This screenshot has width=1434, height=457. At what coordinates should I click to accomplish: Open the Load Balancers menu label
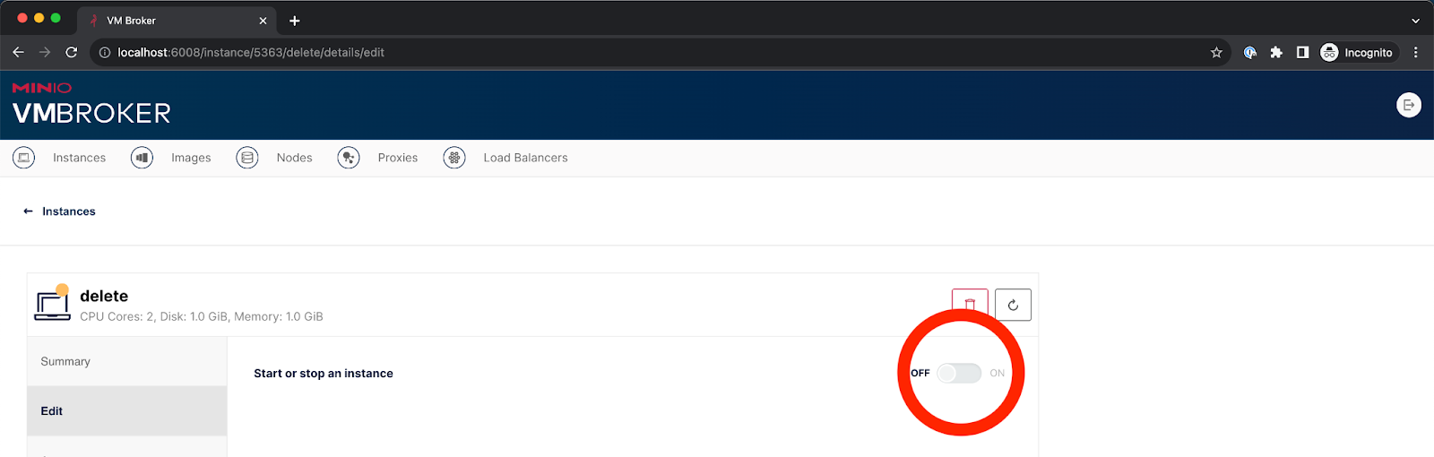point(525,158)
